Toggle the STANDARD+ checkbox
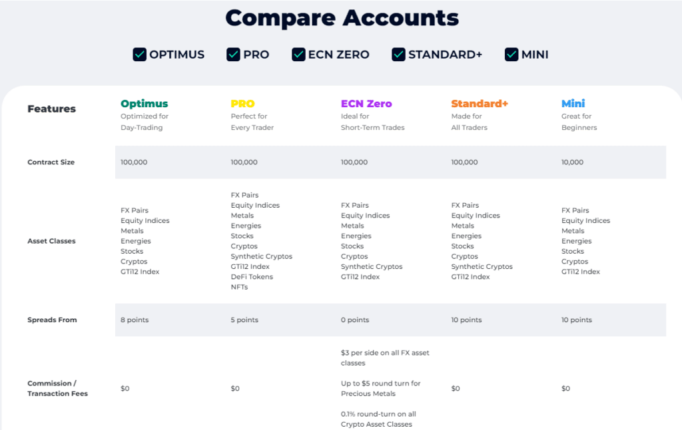This screenshot has width=682, height=430. pos(399,55)
